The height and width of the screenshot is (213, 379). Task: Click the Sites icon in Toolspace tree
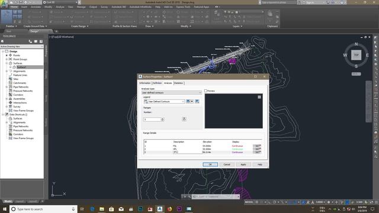tap(11, 79)
